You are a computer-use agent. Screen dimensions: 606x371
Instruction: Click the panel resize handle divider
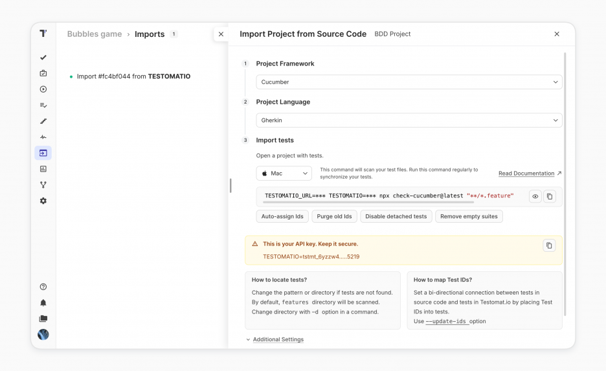pyautogui.click(x=230, y=185)
